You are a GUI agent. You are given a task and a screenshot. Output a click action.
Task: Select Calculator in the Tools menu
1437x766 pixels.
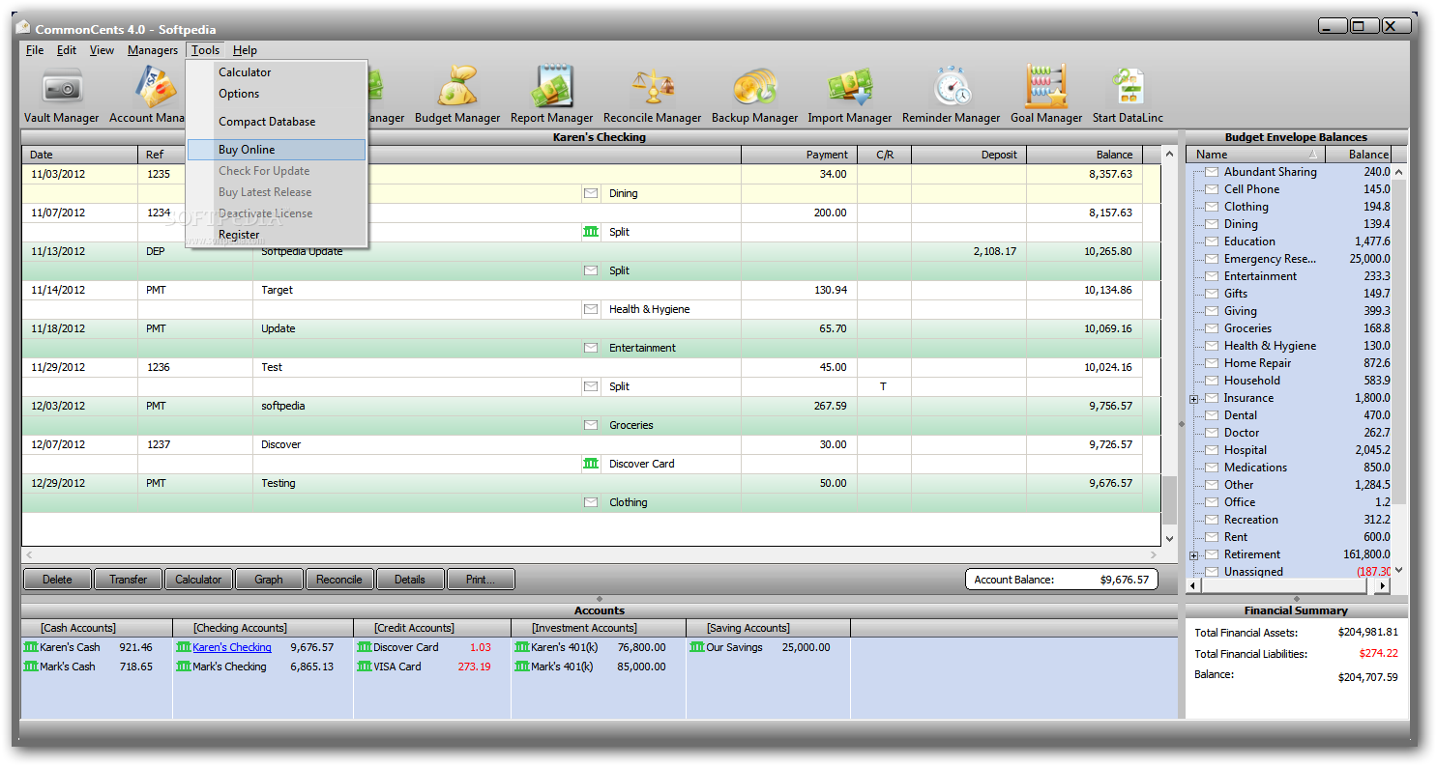click(x=277, y=72)
